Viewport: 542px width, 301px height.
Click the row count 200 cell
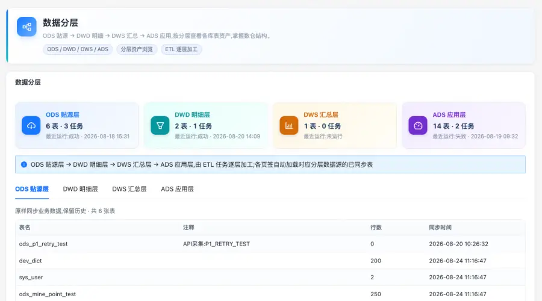pos(376,261)
